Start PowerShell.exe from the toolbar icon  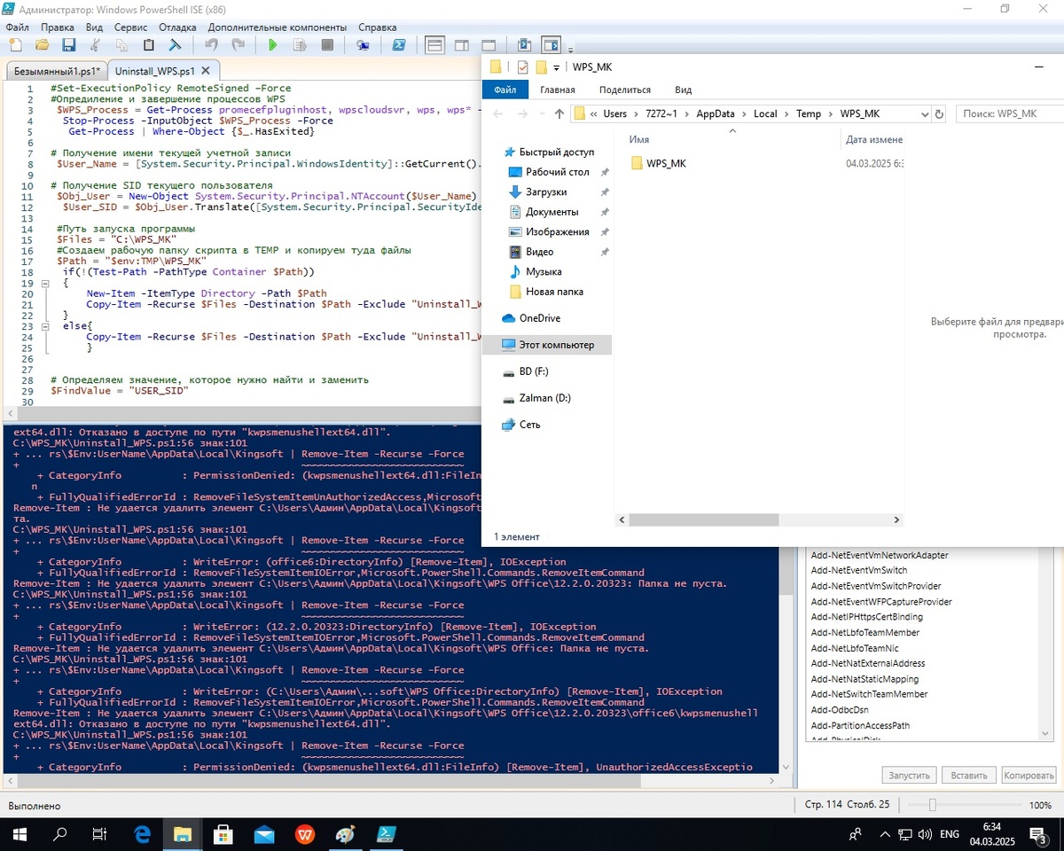tap(399, 44)
